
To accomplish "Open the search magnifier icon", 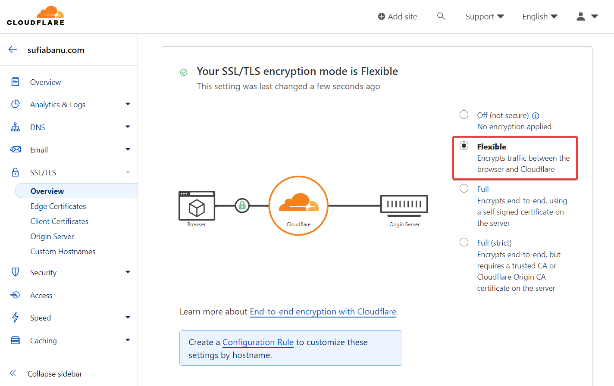I will 441,16.
